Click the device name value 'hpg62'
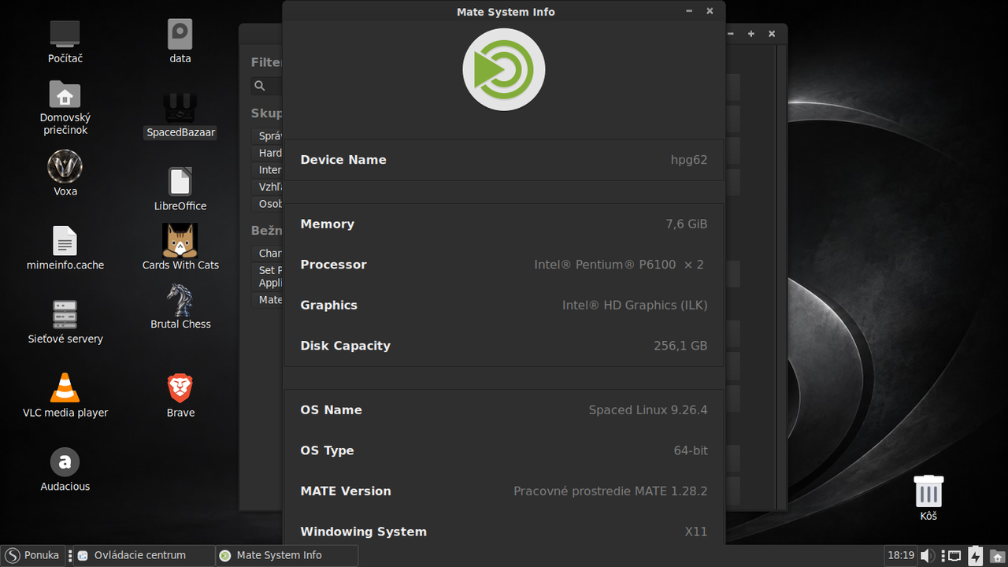 point(689,160)
